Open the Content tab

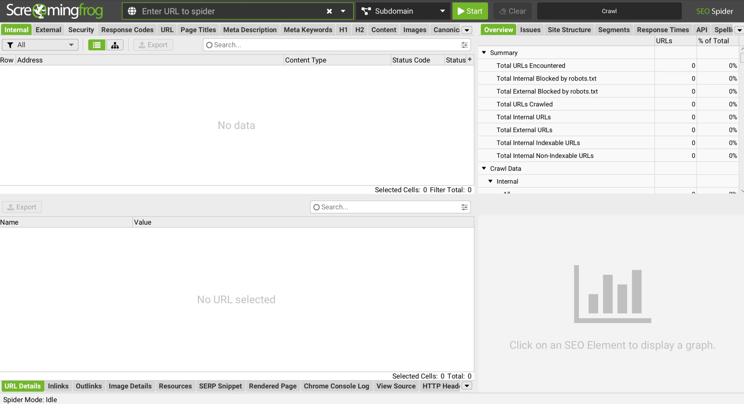click(383, 30)
